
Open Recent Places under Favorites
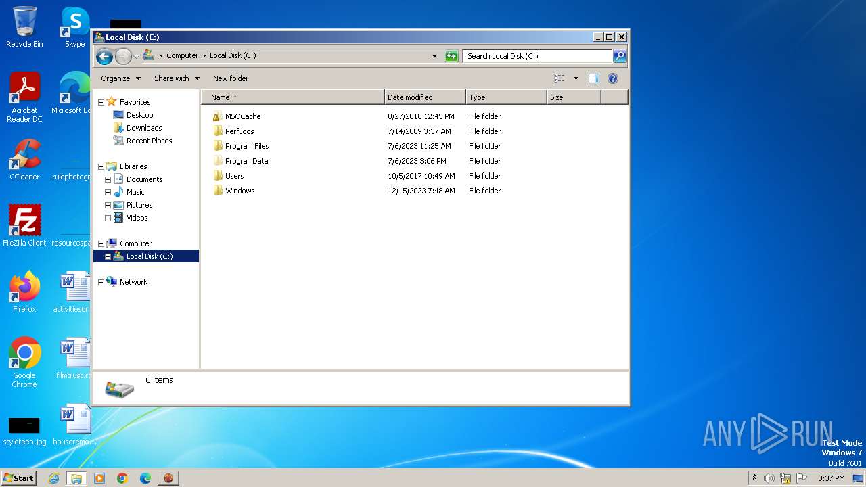coord(149,141)
